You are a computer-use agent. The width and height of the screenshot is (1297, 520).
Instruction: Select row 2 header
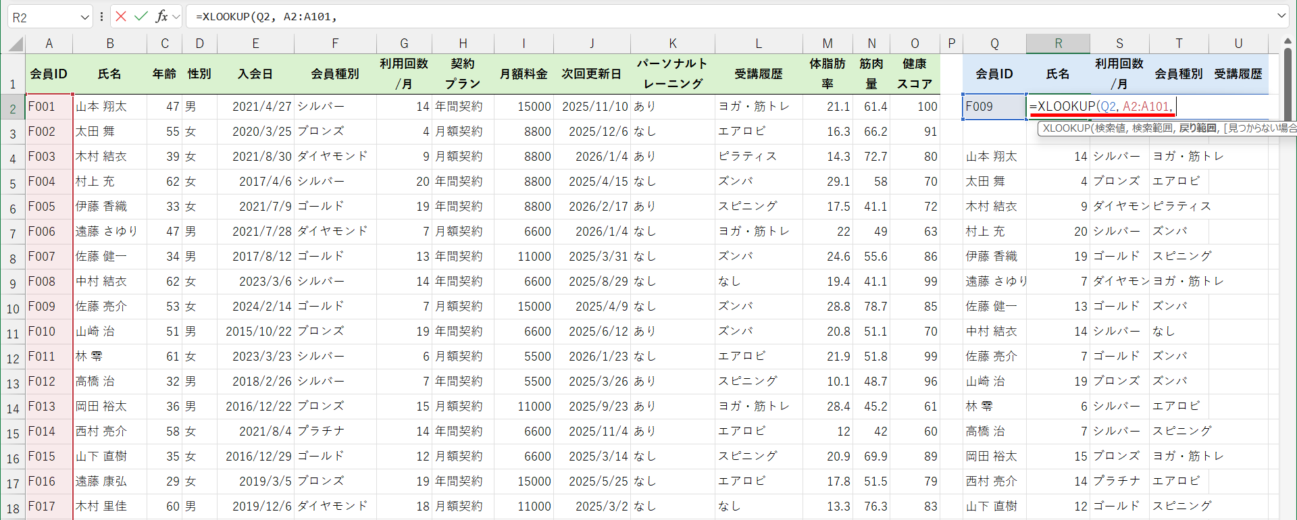tap(13, 107)
